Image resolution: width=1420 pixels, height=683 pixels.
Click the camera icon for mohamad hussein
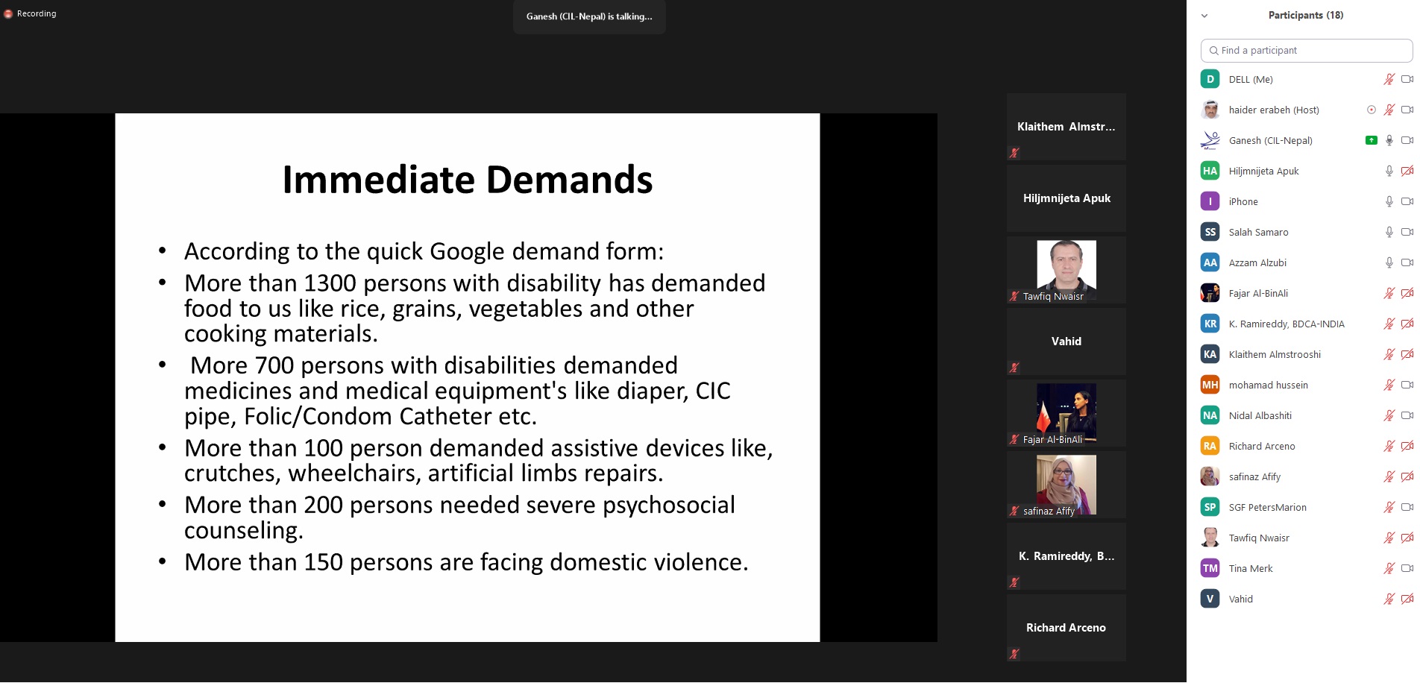(1407, 385)
